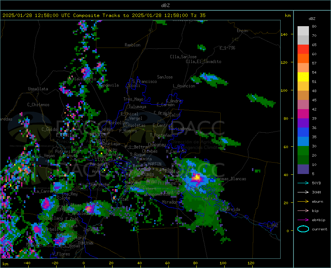The image size is (331, 268).
Task: Click the eburn orange arrow legend icon
Action: point(303,201)
